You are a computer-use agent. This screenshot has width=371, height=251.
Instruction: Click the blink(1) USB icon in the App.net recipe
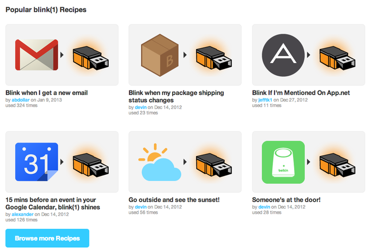click(338, 58)
